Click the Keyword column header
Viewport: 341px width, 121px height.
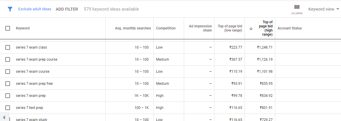coord(23,28)
